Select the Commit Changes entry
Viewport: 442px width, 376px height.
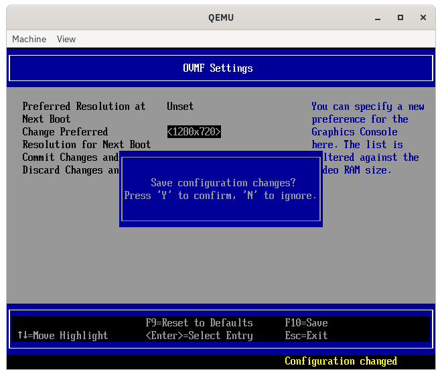pos(70,158)
